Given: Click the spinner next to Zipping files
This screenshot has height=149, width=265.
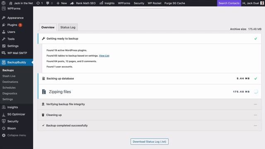Looking at the screenshot, I should (x=256, y=92).
